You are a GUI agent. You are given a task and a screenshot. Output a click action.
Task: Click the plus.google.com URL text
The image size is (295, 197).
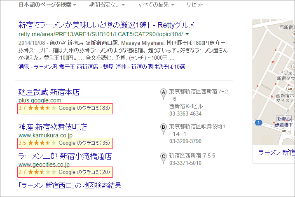[40, 100]
